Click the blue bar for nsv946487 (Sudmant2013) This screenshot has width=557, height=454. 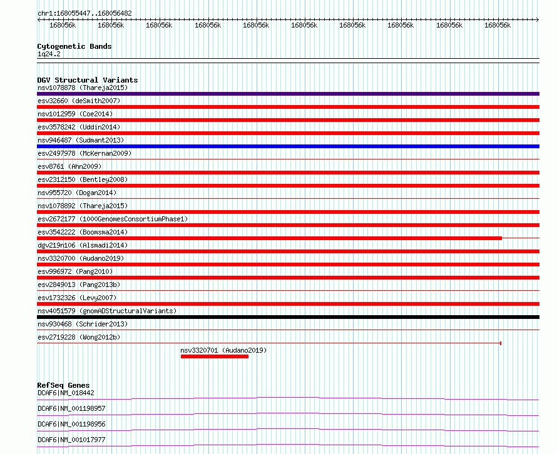(288, 146)
